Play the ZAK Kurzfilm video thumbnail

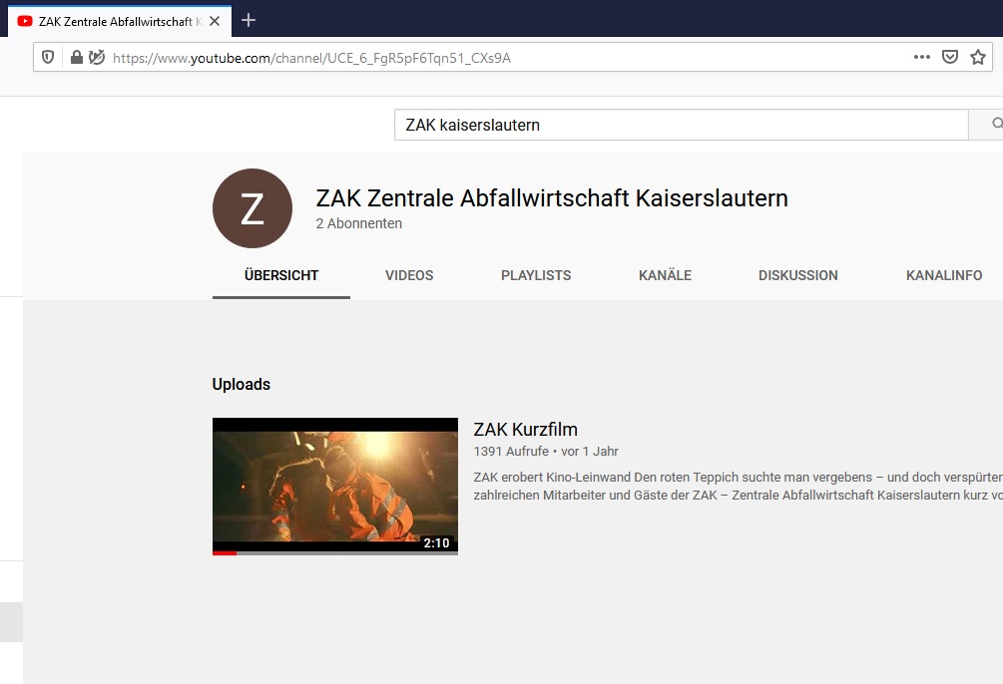(334, 486)
